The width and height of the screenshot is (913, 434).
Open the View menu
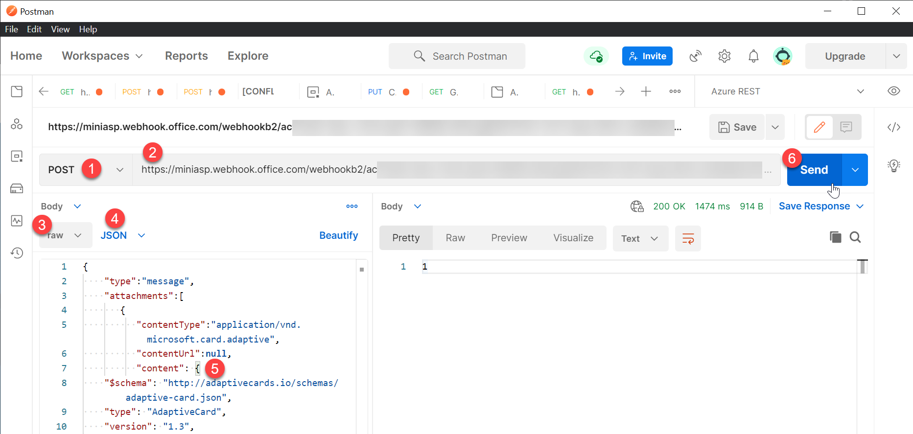click(x=60, y=29)
